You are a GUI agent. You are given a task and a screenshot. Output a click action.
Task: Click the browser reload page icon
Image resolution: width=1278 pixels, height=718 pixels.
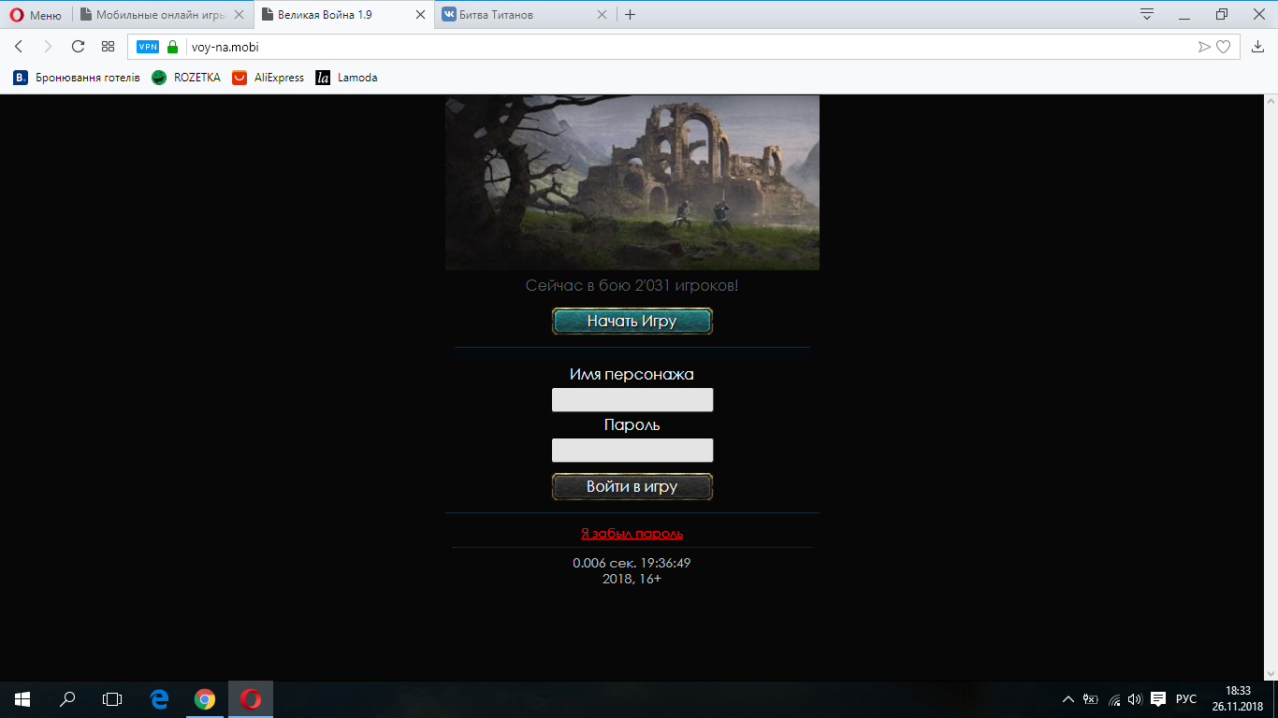(78, 47)
